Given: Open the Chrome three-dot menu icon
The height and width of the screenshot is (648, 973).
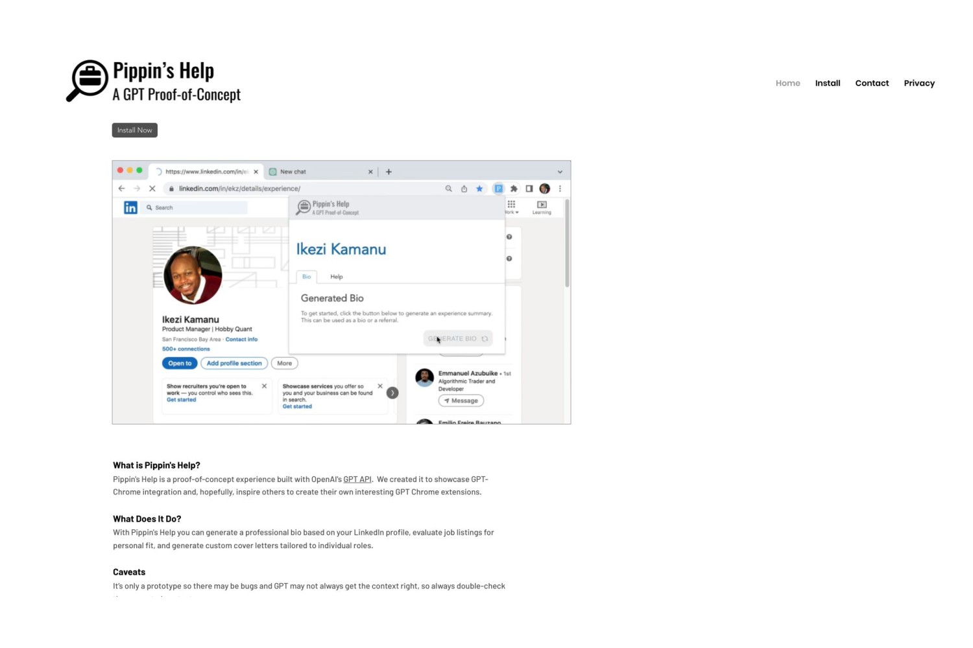Looking at the screenshot, I should [560, 189].
